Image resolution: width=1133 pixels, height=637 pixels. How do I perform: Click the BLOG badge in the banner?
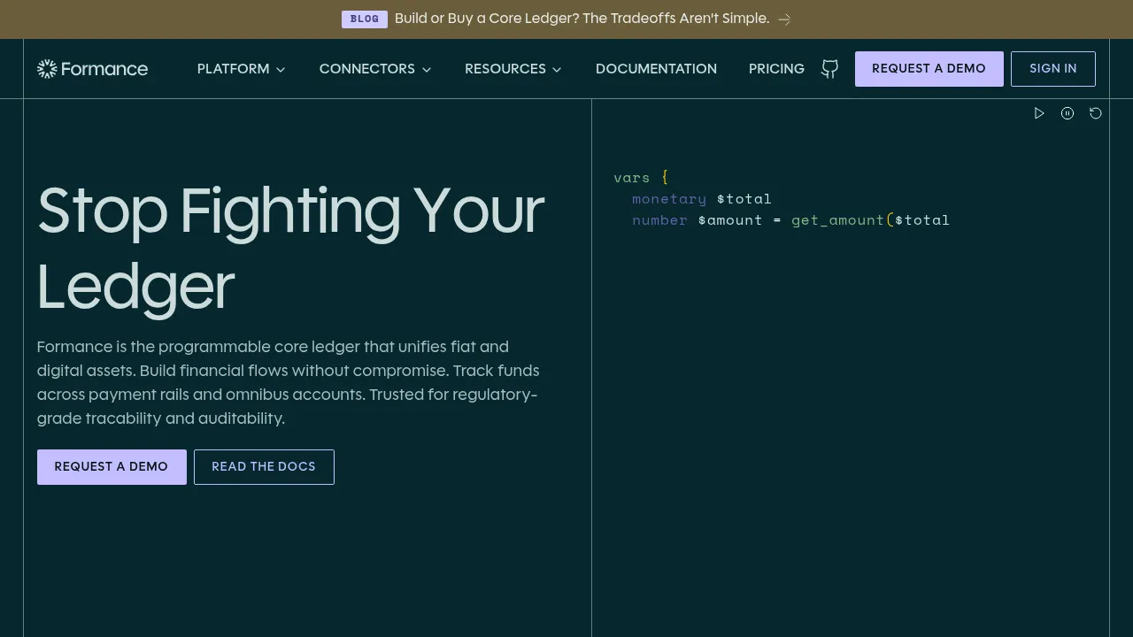click(x=365, y=19)
